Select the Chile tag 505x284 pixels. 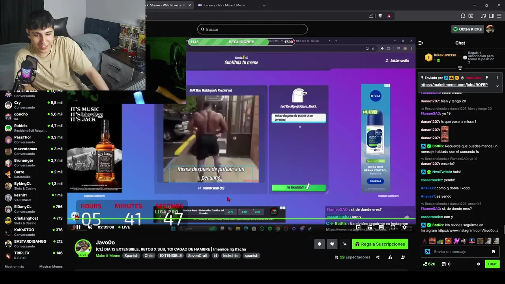click(149, 256)
